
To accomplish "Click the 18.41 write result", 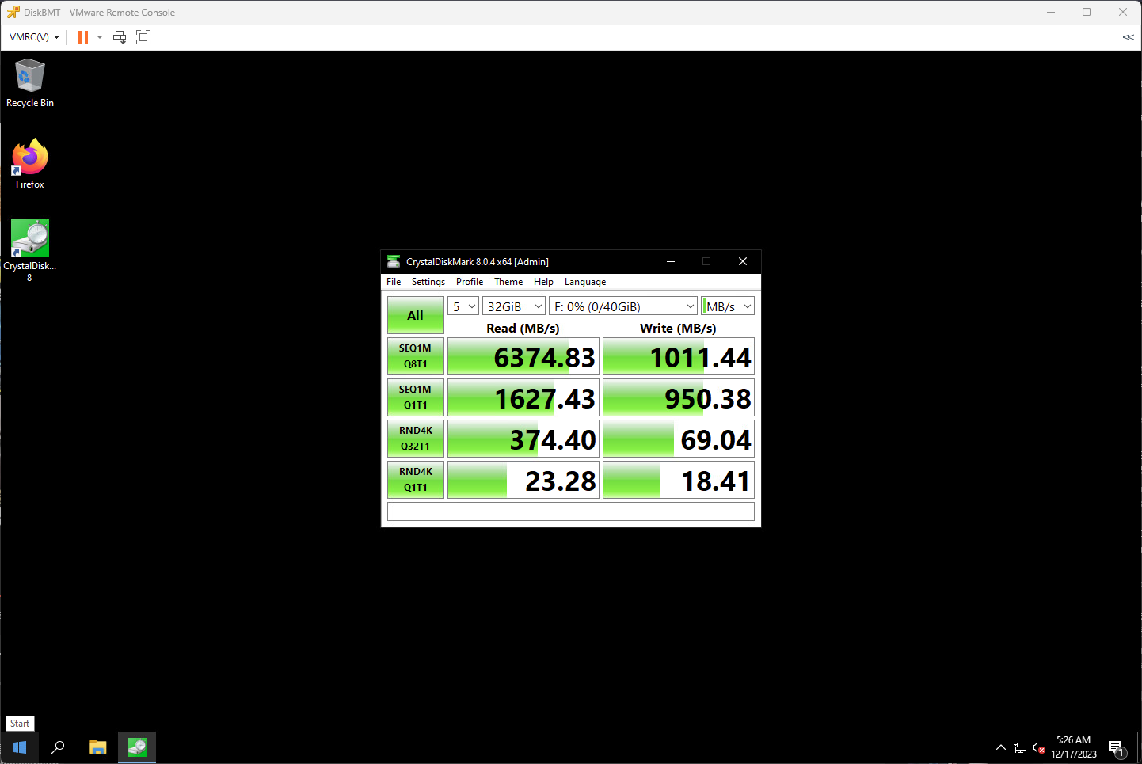I will click(679, 480).
